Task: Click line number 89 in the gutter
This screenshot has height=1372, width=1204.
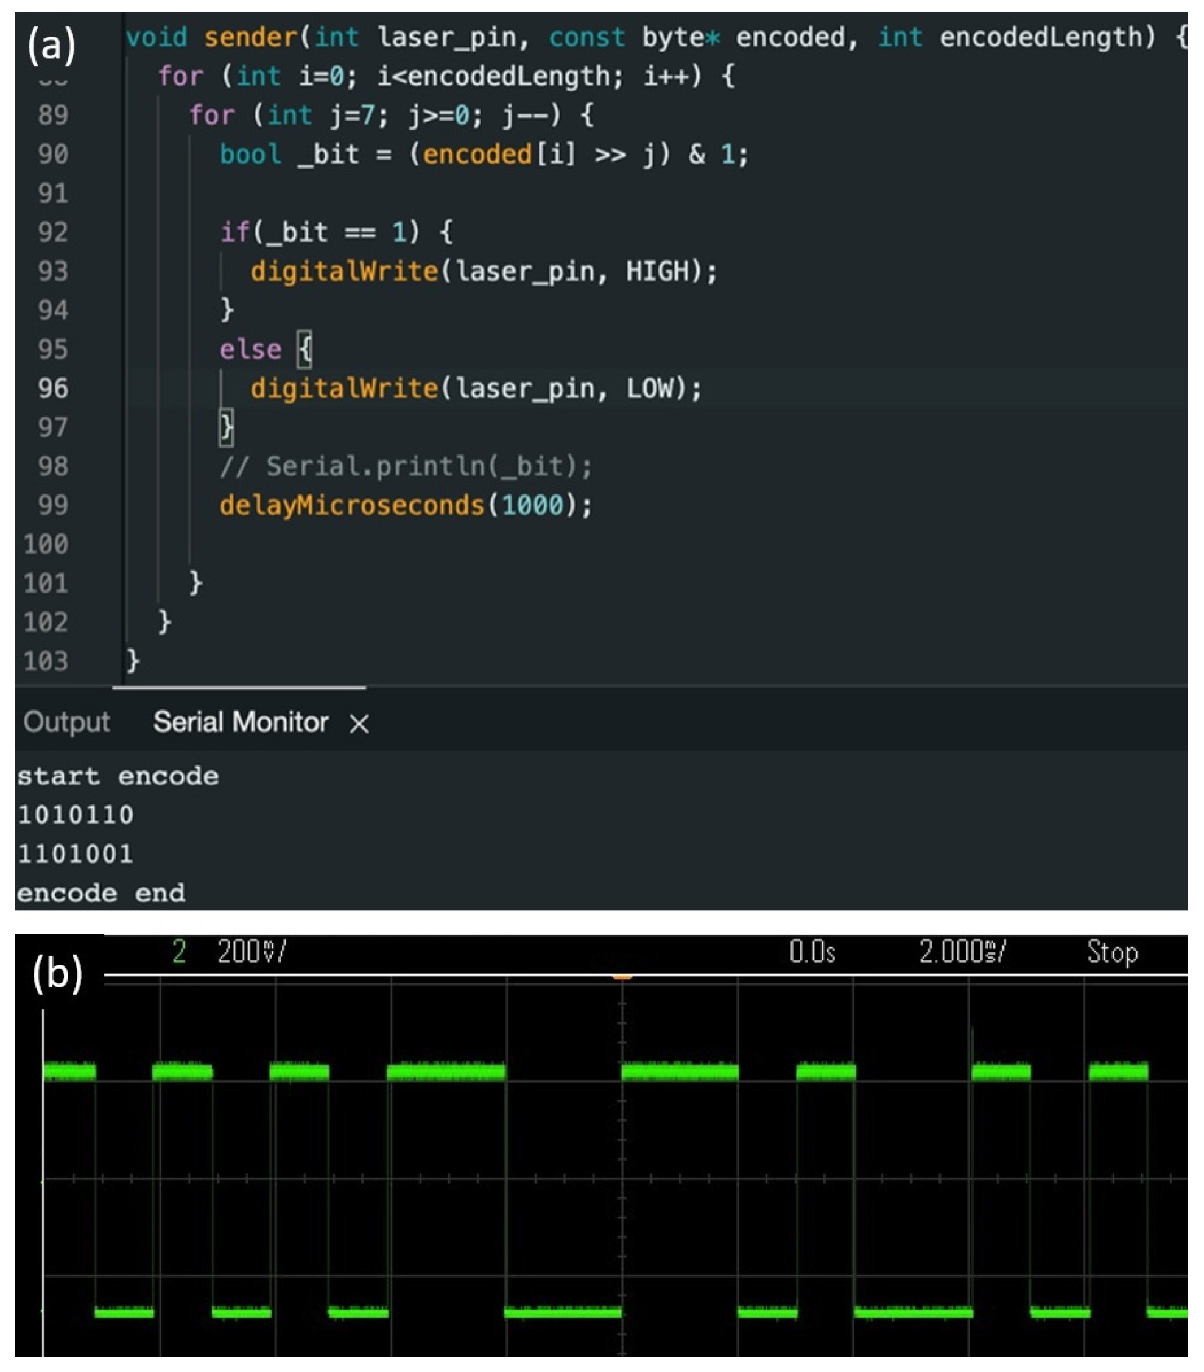Action: coord(52,114)
